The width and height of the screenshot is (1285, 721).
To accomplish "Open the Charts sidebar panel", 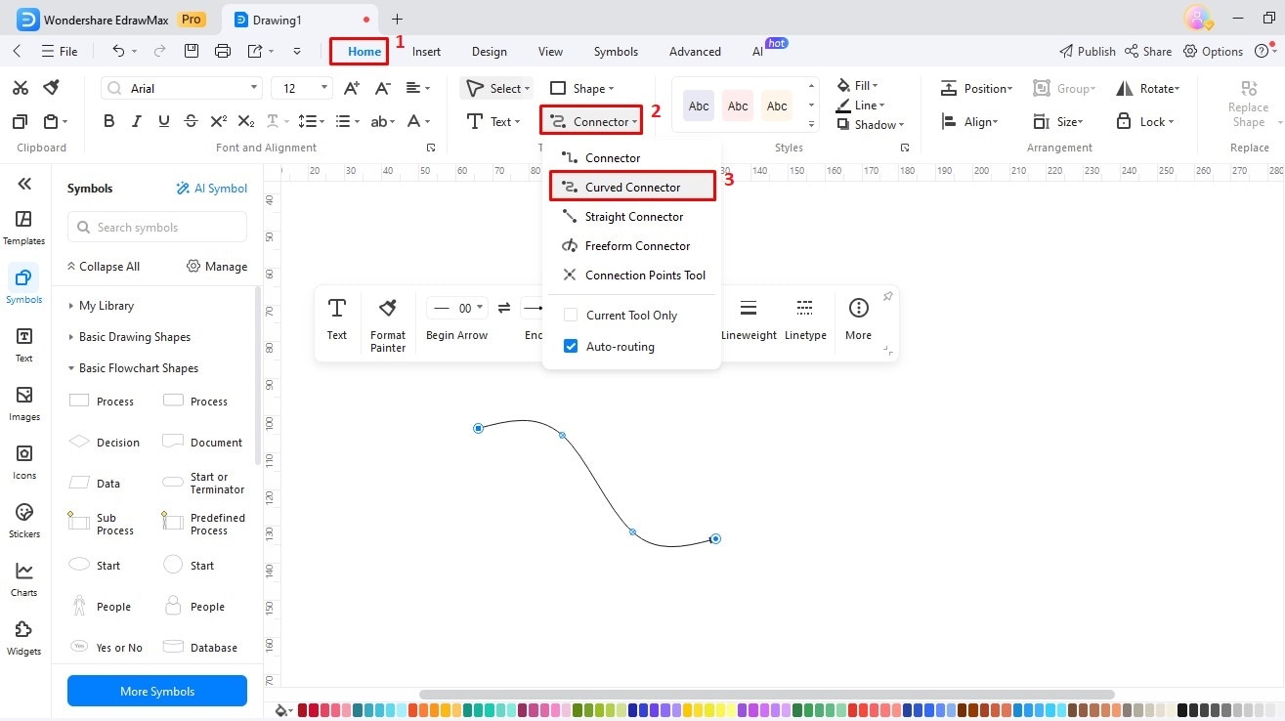I will click(x=24, y=578).
